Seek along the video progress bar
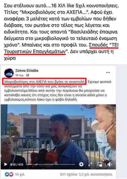This screenshot has height=179, width=127. click(50, 164)
